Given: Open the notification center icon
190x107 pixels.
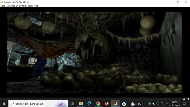Looking at the screenshot, I should pyautogui.click(x=184, y=104).
